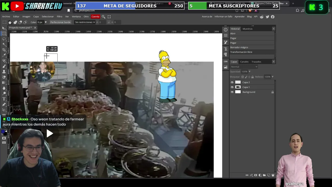Select the Path Selection tool
332x187 pixels.
coord(4,110)
